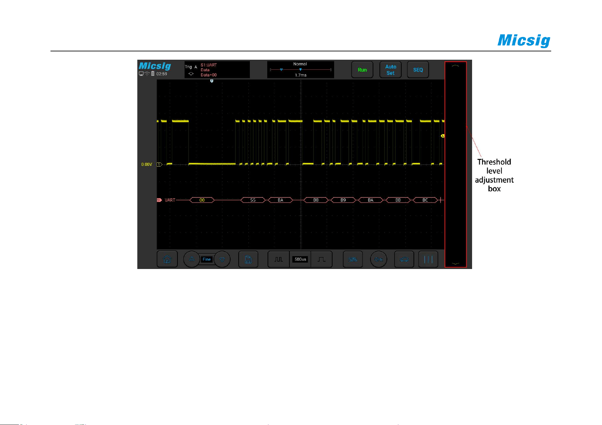Tap the down triangle fine adjust button
The width and height of the screenshot is (602, 425).
click(x=222, y=259)
